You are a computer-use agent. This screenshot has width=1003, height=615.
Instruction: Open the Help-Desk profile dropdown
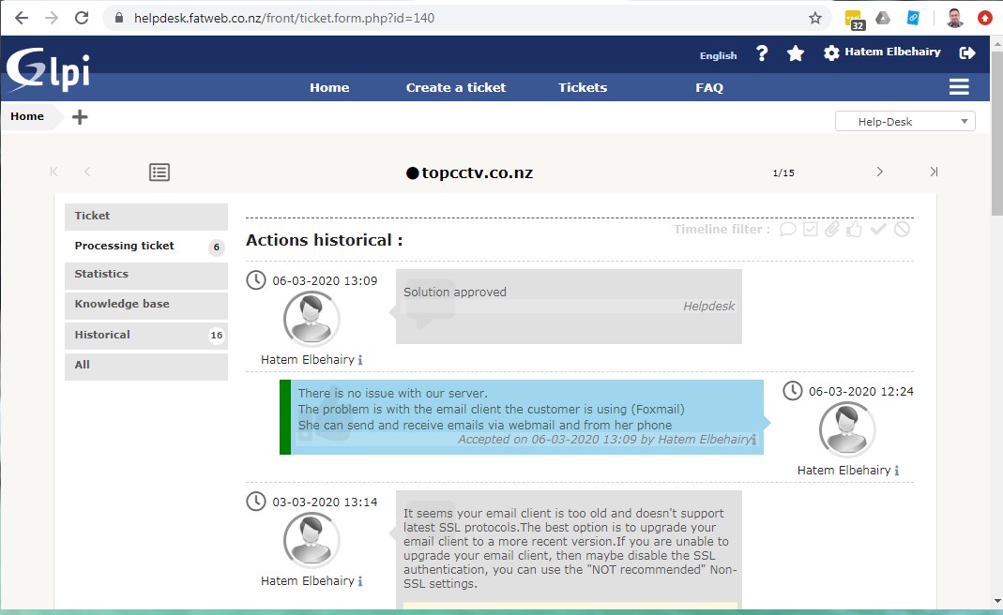click(x=904, y=121)
